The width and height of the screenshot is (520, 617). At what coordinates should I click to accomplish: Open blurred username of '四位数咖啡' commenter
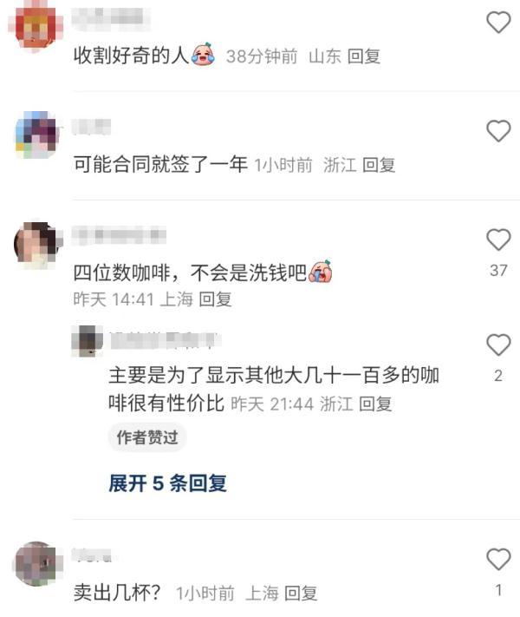pyautogui.click(x=119, y=235)
